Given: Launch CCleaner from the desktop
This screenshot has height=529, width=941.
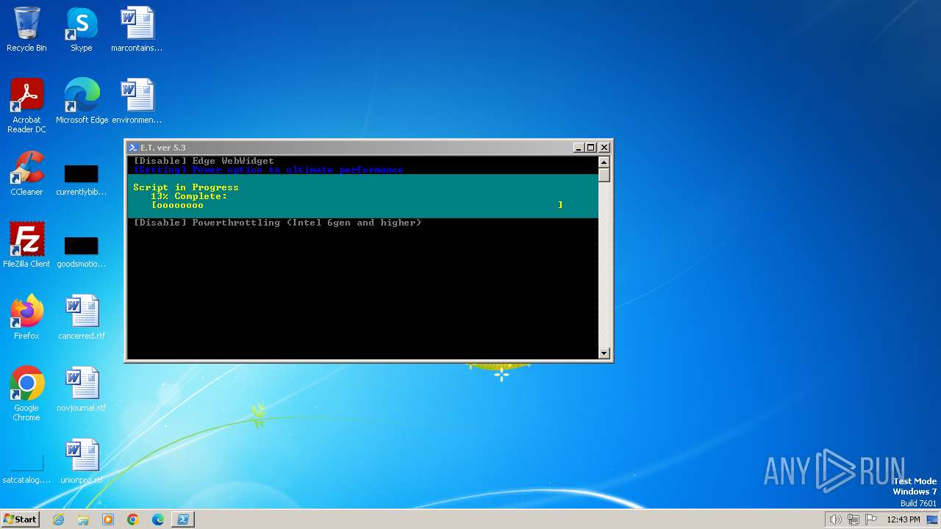Looking at the screenshot, I should [x=26, y=173].
